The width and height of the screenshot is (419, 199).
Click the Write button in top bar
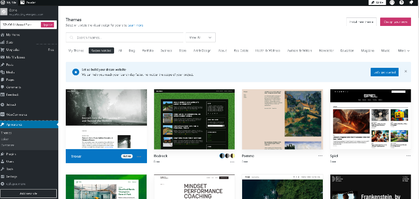(x=377, y=2)
